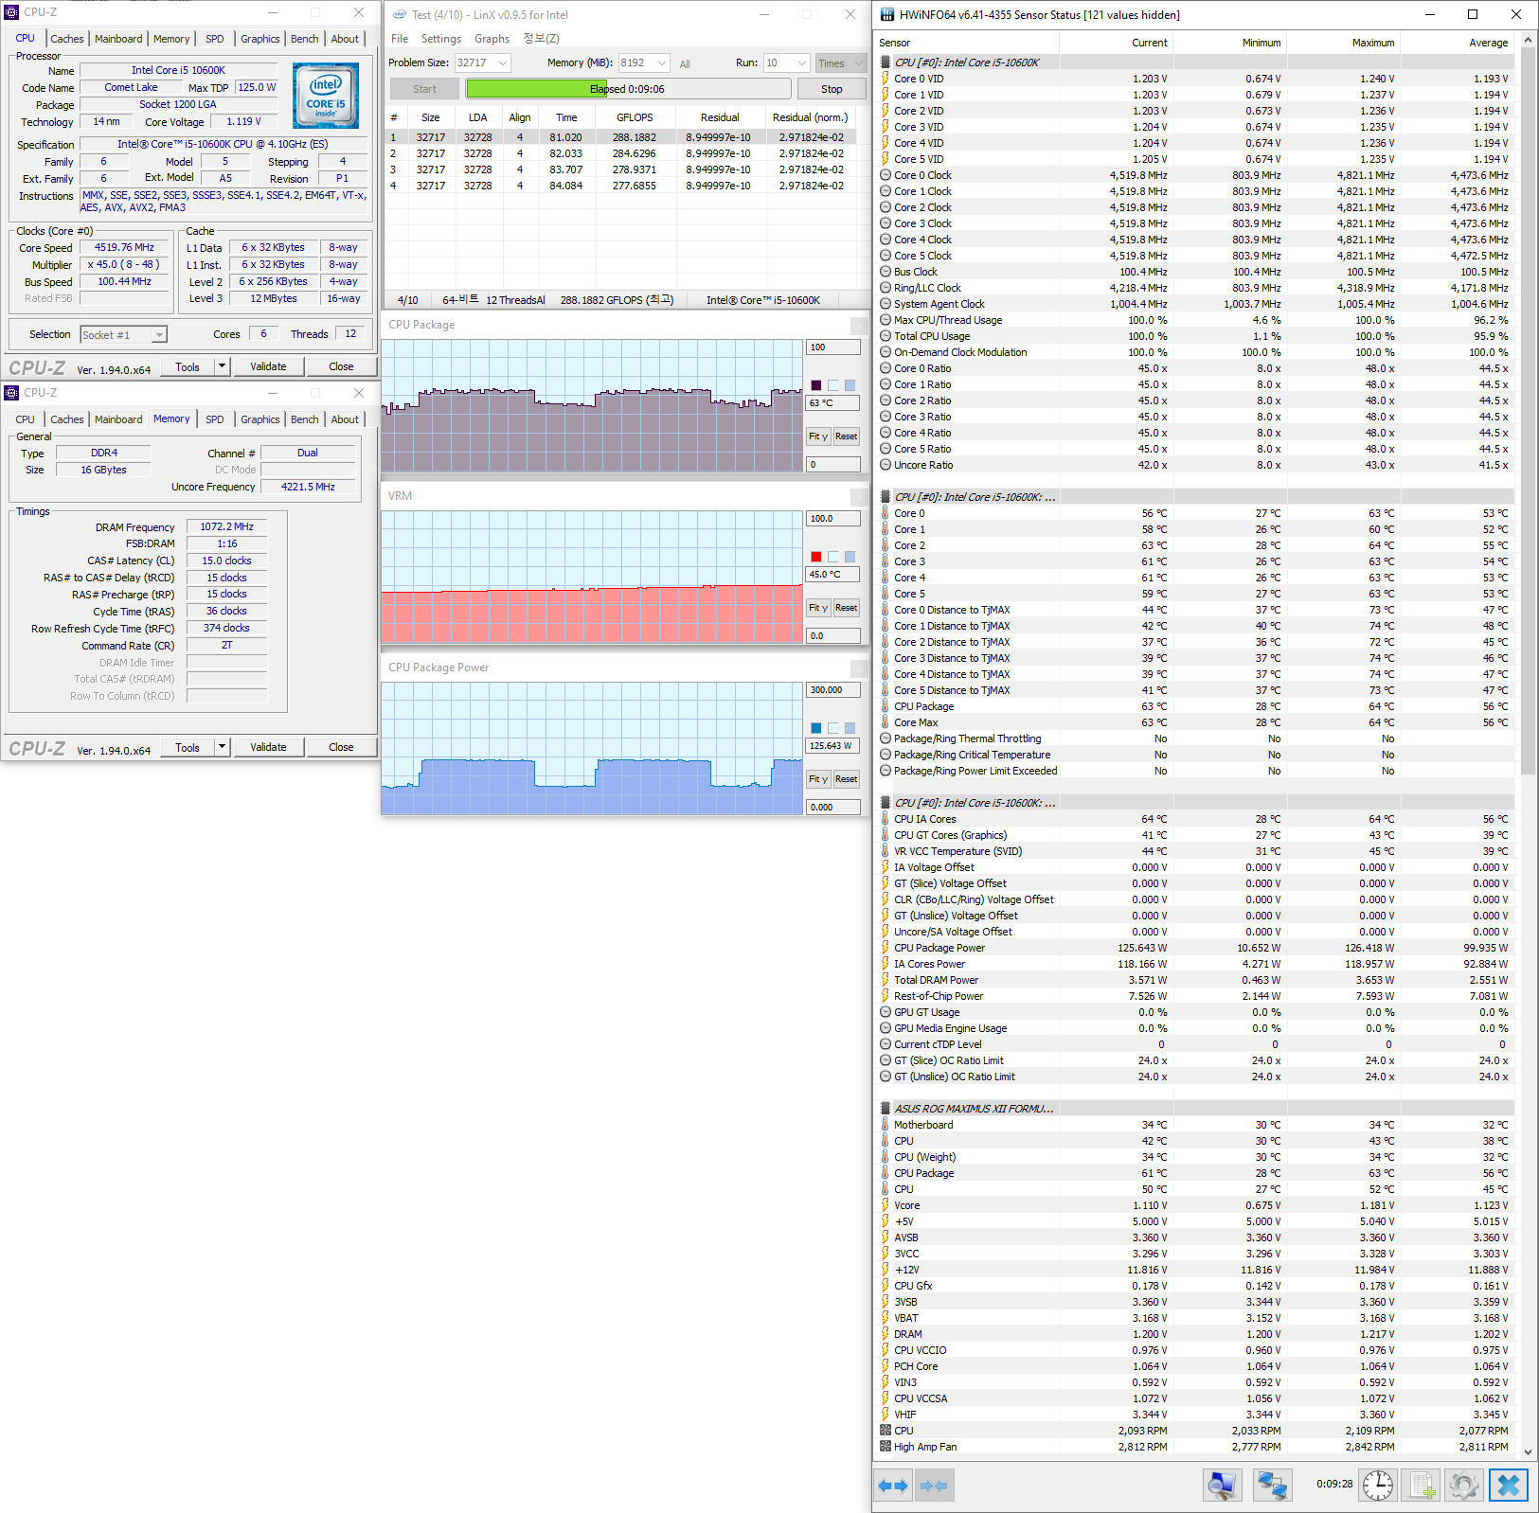Open the Problem Size dropdown in LinX
The height and width of the screenshot is (1513, 1539).
point(502,63)
